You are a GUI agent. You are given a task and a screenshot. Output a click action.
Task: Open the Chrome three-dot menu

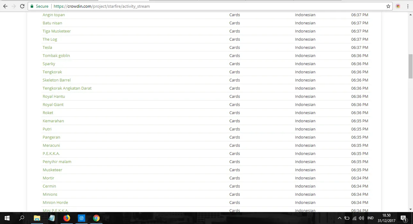[407, 6]
